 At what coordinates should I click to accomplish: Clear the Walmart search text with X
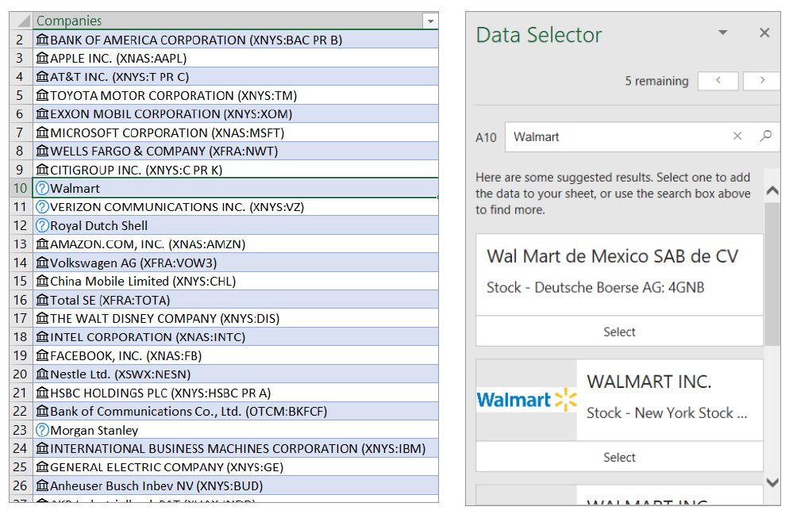tap(737, 136)
